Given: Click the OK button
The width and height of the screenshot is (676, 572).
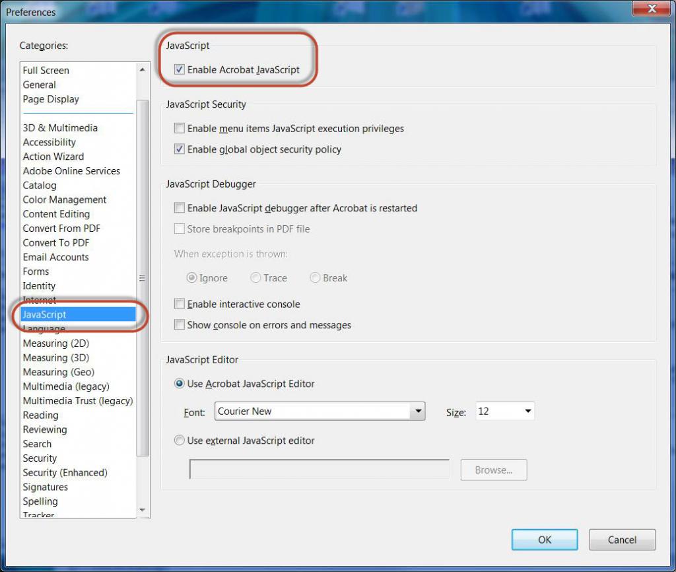Looking at the screenshot, I should 544,540.
